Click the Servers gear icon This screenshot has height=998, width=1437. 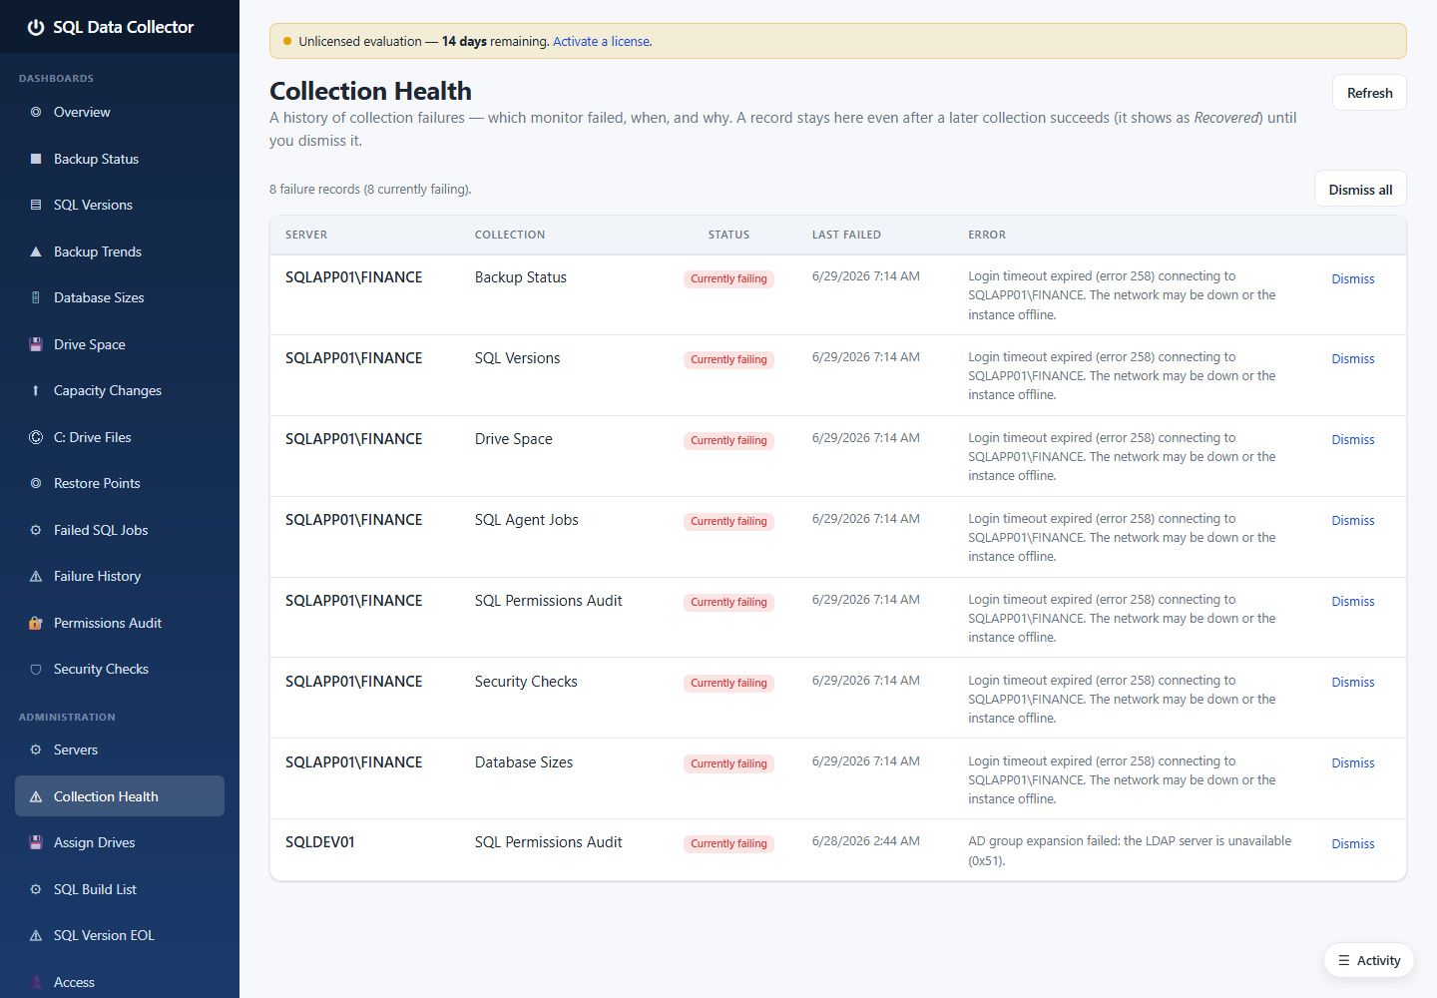coord(36,749)
